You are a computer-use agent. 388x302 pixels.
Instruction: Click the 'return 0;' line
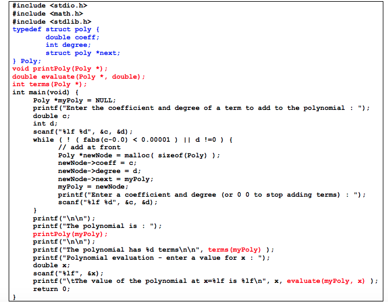point(51,289)
